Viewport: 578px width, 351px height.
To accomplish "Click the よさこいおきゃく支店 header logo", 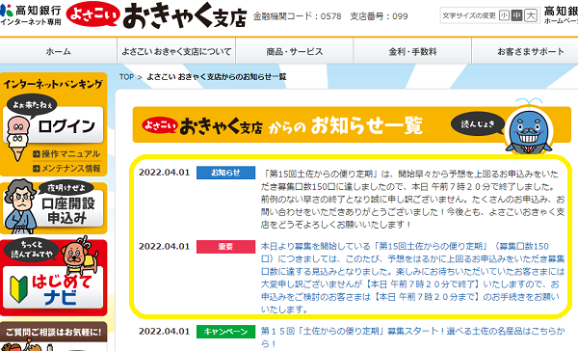I will pyautogui.click(x=157, y=15).
